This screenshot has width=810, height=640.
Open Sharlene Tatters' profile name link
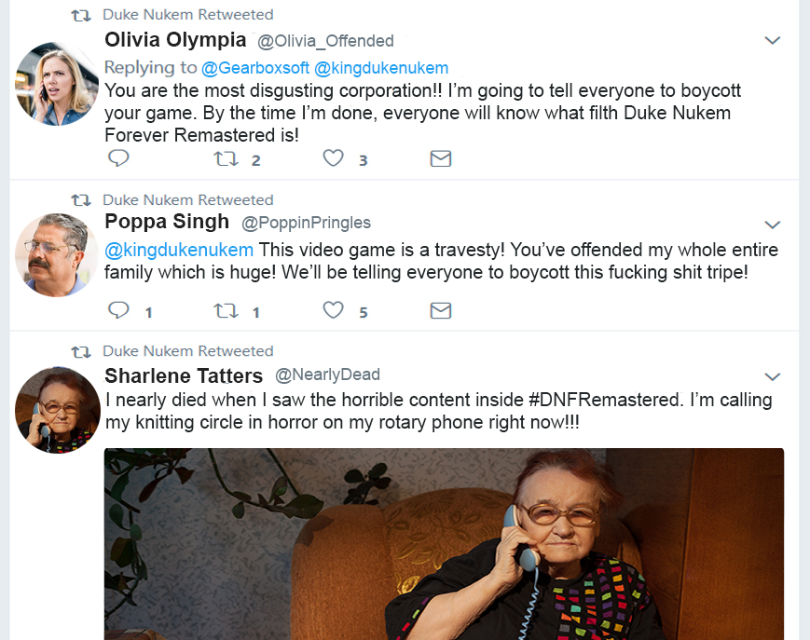[184, 375]
